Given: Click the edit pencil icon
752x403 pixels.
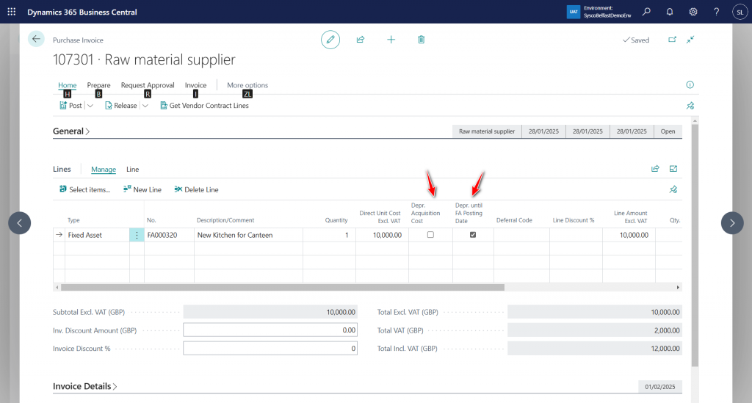Looking at the screenshot, I should (x=330, y=40).
